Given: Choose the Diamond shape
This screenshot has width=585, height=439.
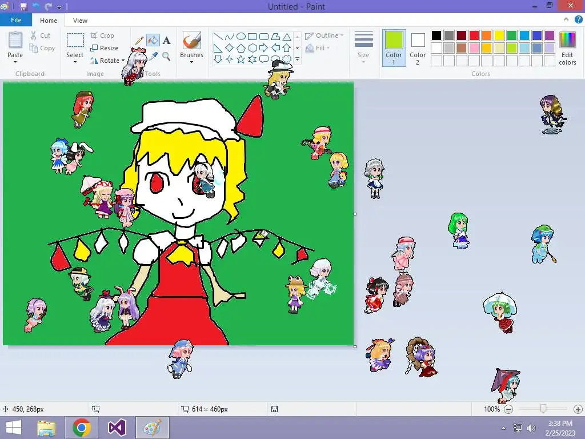Looking at the screenshot, I should (230, 48).
